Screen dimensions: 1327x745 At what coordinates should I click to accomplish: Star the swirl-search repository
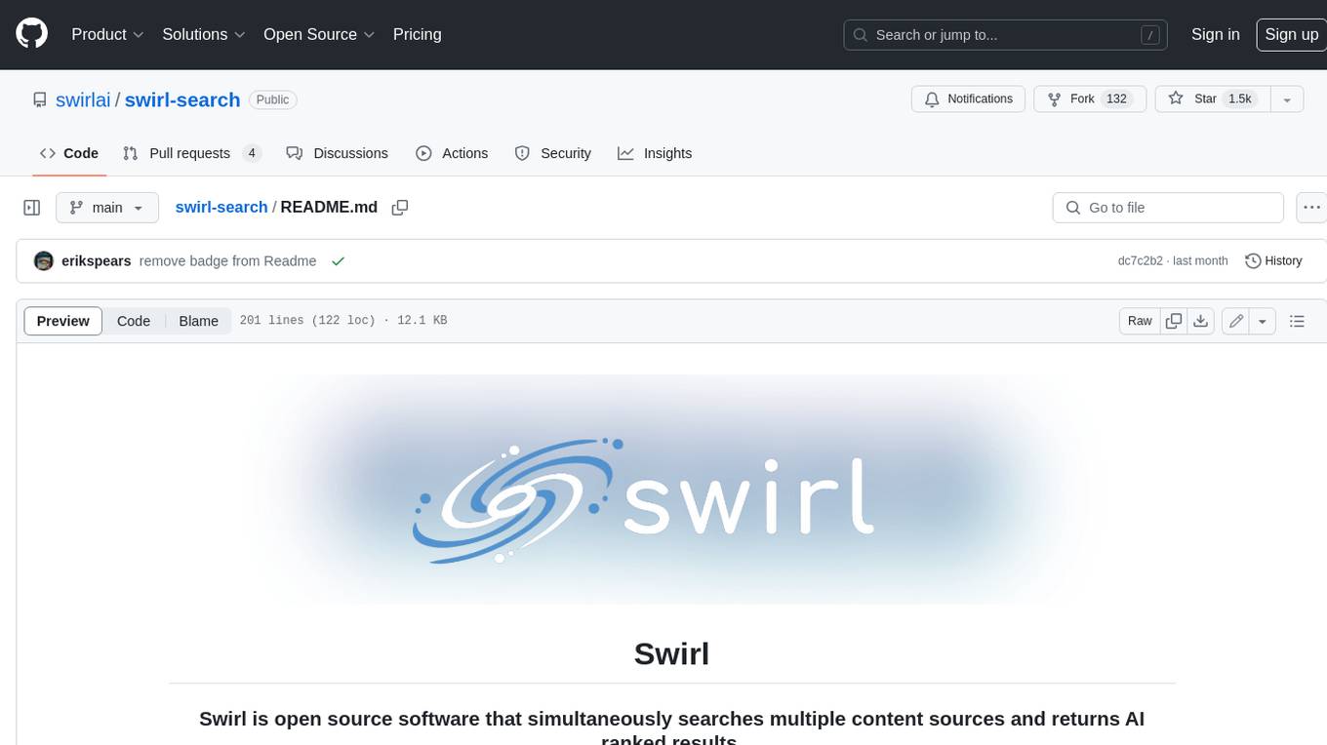(x=1212, y=99)
